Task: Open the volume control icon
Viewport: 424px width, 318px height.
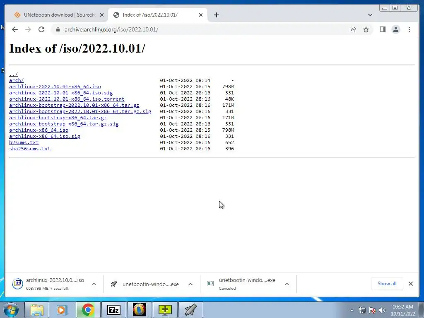Action: [382, 310]
